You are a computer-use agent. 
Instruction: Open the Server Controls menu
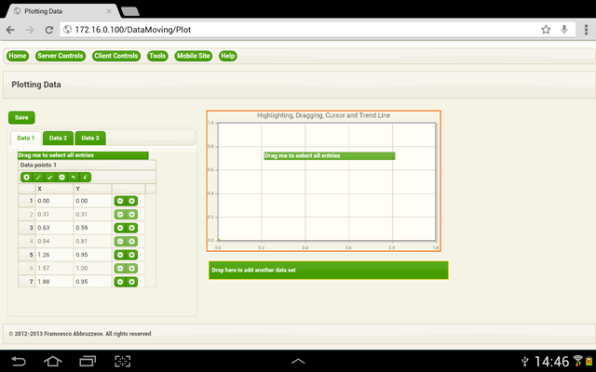click(x=60, y=56)
